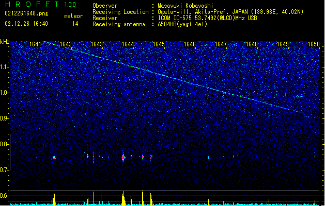Viewport: 325px width, 206px height.
Task: Click the meteor label
Action: coord(73,16)
